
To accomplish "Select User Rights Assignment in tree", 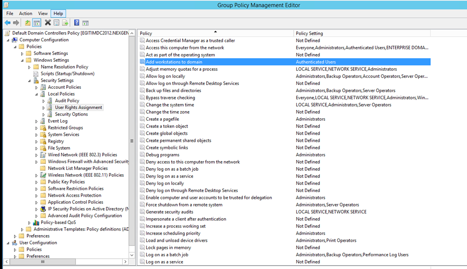I will [78, 108].
